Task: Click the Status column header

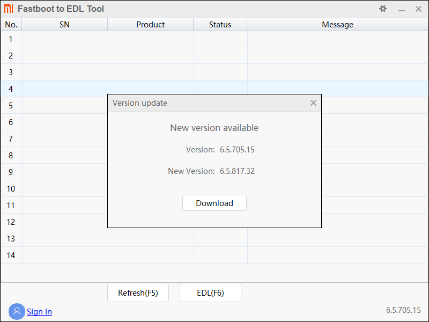Action: click(x=220, y=24)
